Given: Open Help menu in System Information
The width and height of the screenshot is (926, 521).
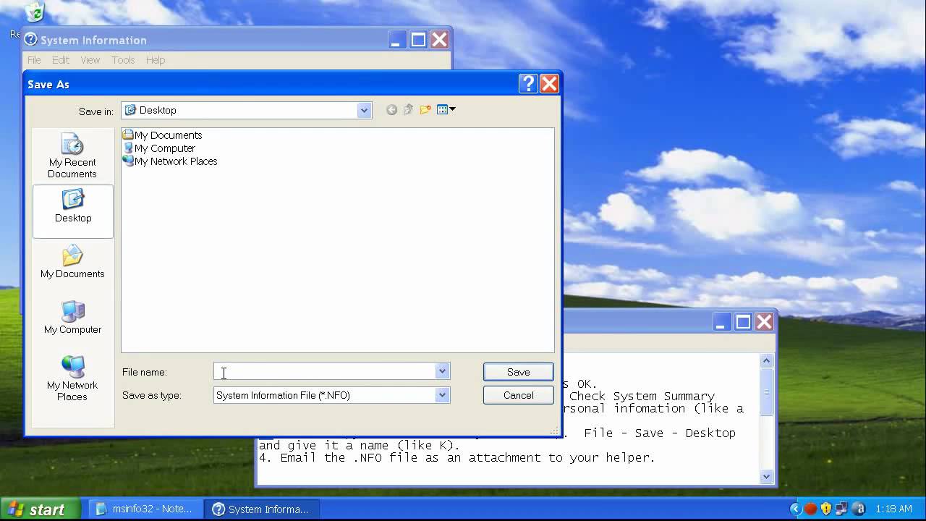Looking at the screenshot, I should [156, 60].
